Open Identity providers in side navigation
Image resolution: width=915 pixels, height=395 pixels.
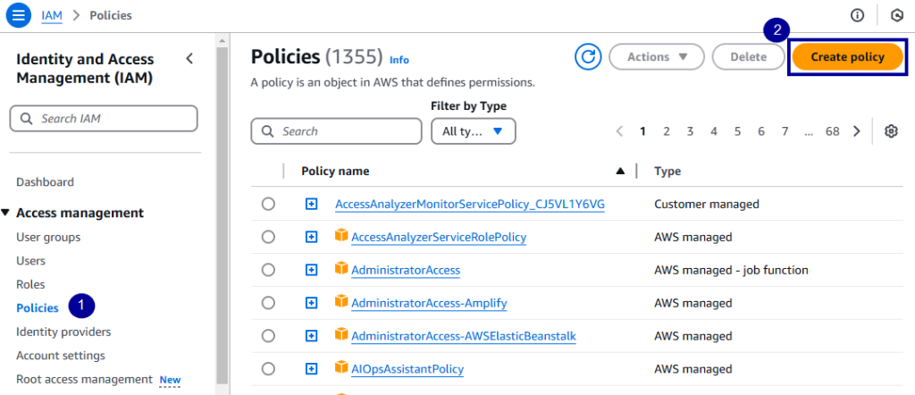tap(63, 332)
